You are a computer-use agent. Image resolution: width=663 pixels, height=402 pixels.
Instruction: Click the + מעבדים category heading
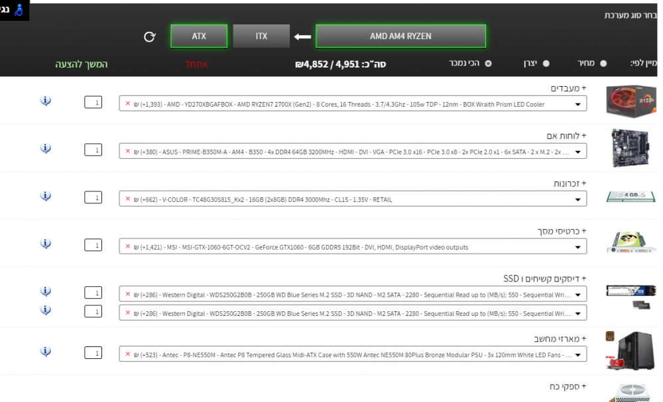[568, 88]
